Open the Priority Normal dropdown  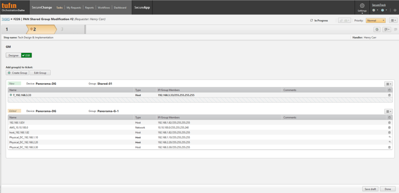point(376,20)
